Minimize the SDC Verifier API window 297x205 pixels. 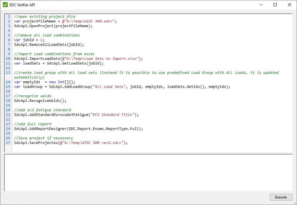pyautogui.click(x=261, y=5)
